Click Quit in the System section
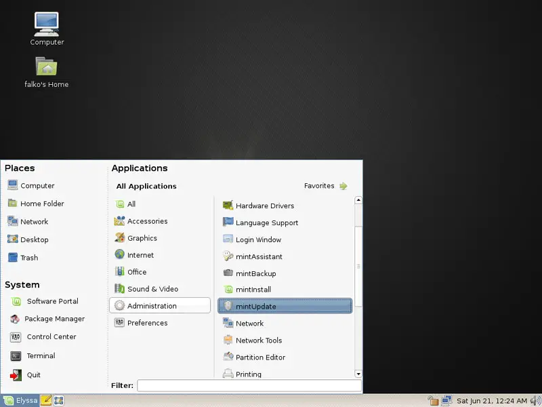 [x=25, y=375]
